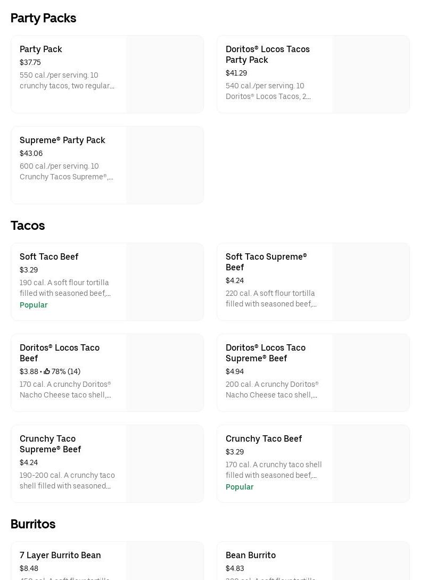This screenshot has width=428, height=580.
Task: Open the Doritos Locos Taco Supreme Beef title
Action: coord(265,353)
